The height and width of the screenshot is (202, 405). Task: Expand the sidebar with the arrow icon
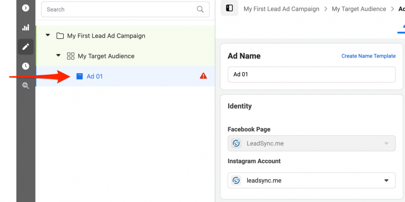(26, 8)
